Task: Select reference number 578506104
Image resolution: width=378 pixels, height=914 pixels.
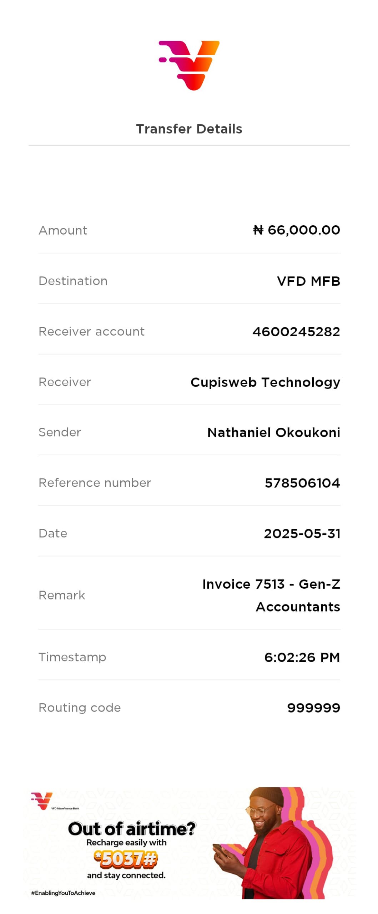Action: [x=302, y=483]
